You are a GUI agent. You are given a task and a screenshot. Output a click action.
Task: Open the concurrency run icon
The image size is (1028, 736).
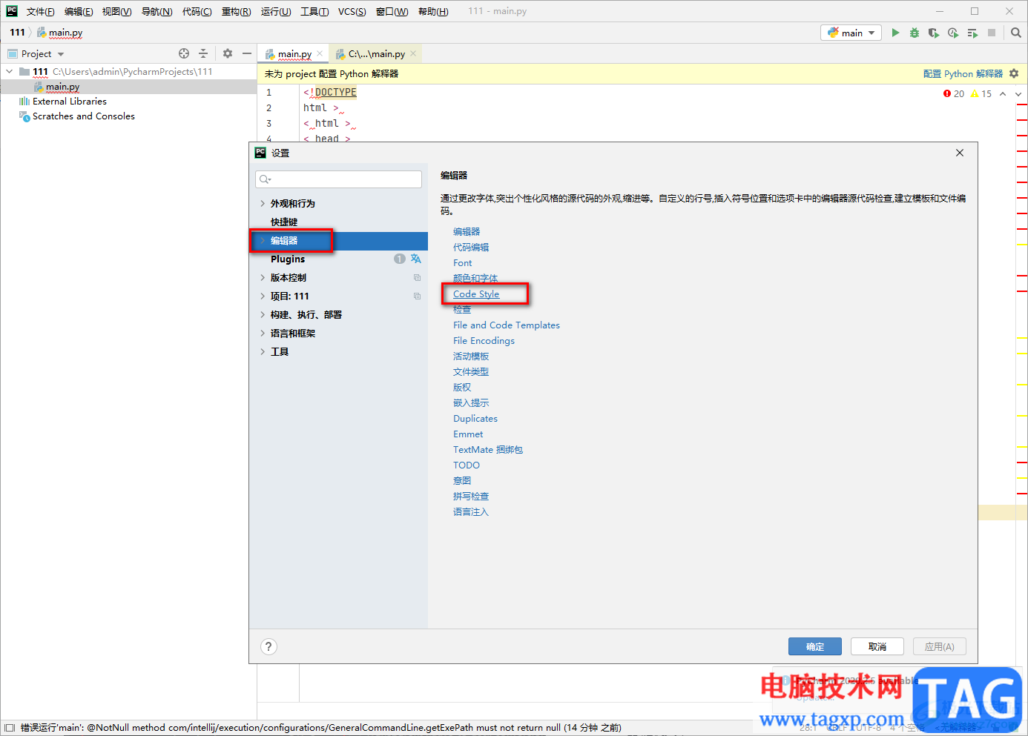(x=972, y=33)
